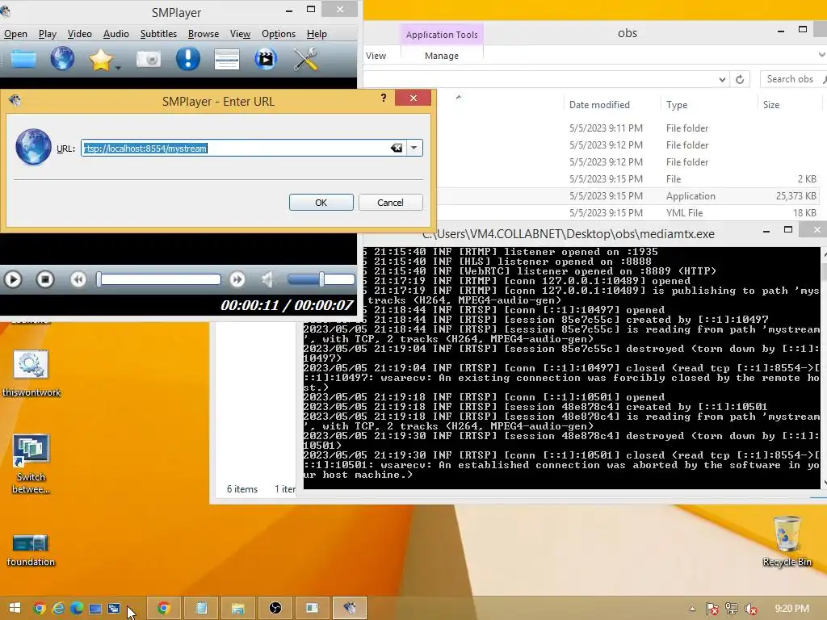
Task: Launch Microsoft Edge from taskbar
Action: [77, 609]
